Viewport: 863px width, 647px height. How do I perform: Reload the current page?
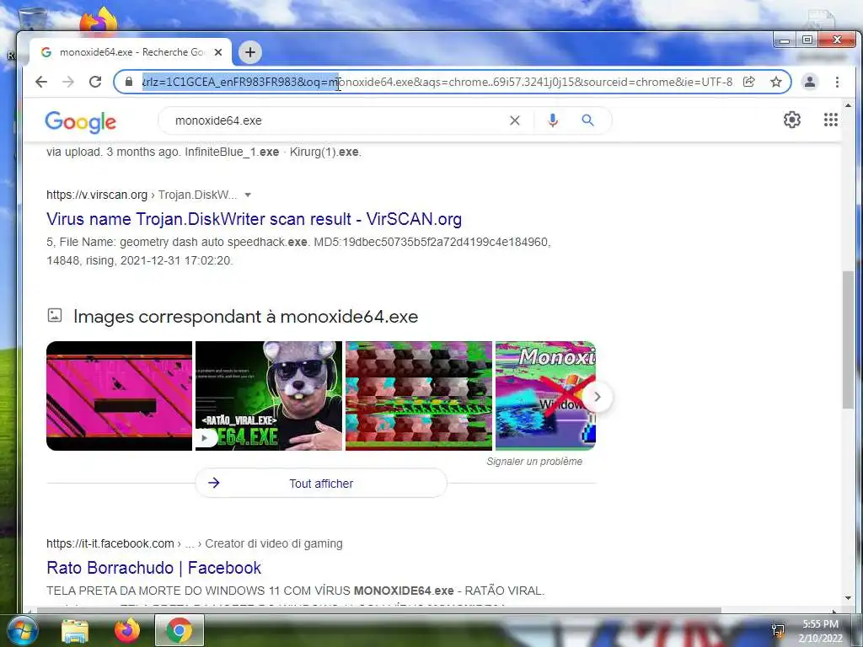coord(95,82)
